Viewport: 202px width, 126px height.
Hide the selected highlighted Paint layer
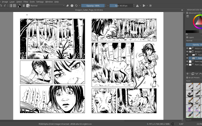click(187, 58)
